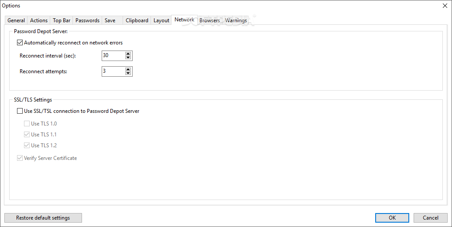
Task: Click the Reconnect attempts value field
Action: click(x=113, y=71)
